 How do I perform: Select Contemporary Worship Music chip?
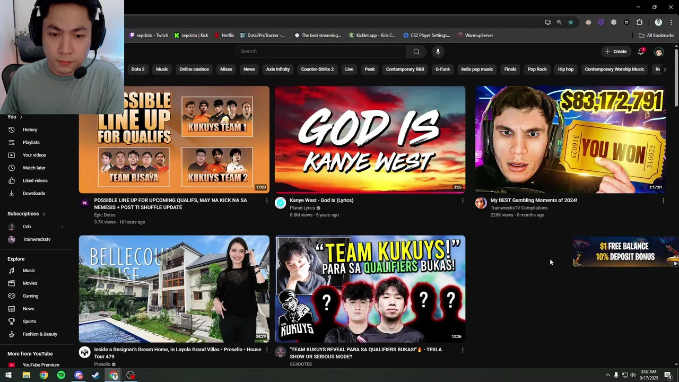tap(614, 70)
